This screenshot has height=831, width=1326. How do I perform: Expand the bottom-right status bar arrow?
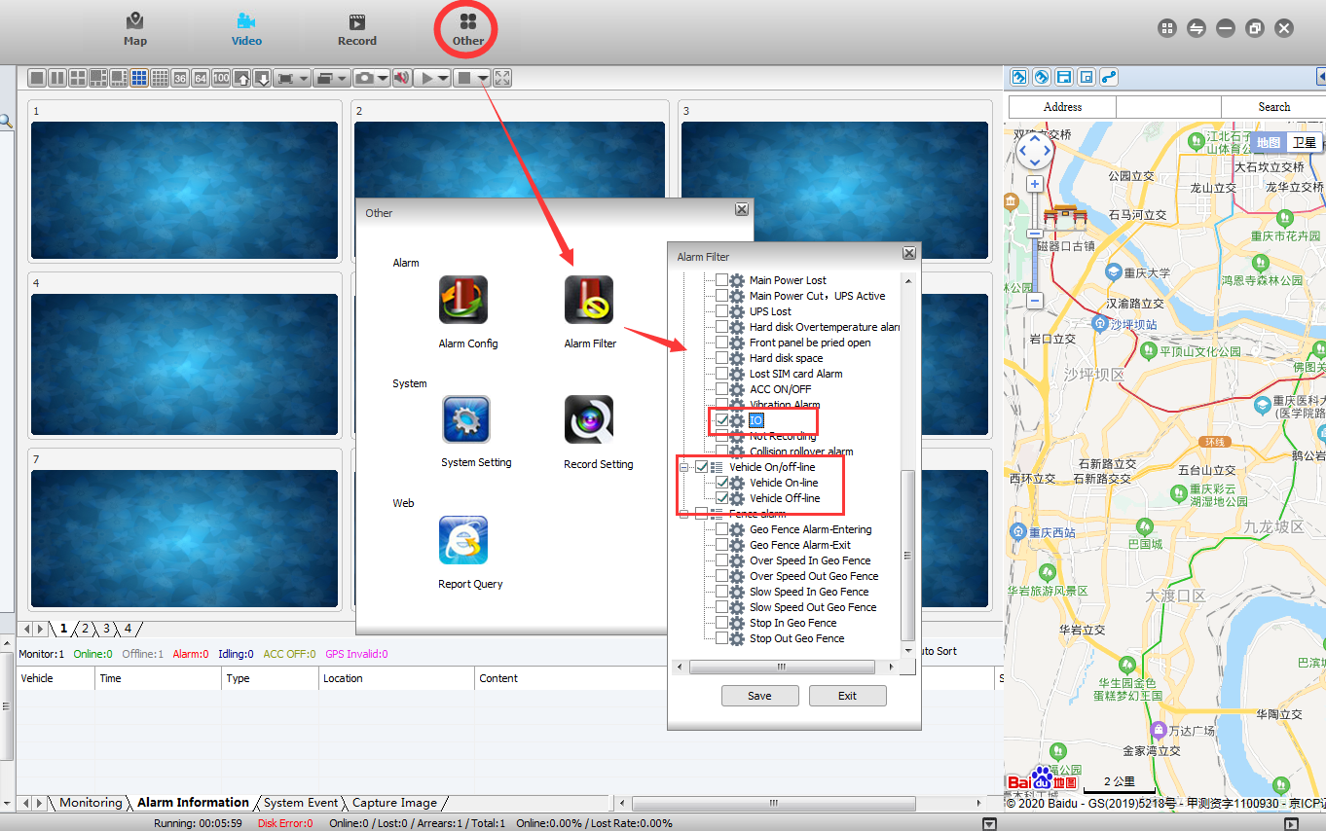[1291, 823]
